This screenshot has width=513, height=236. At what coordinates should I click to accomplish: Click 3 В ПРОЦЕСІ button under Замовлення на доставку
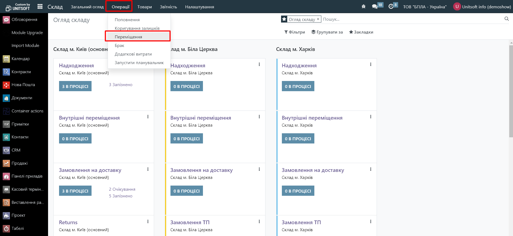pos(75,191)
